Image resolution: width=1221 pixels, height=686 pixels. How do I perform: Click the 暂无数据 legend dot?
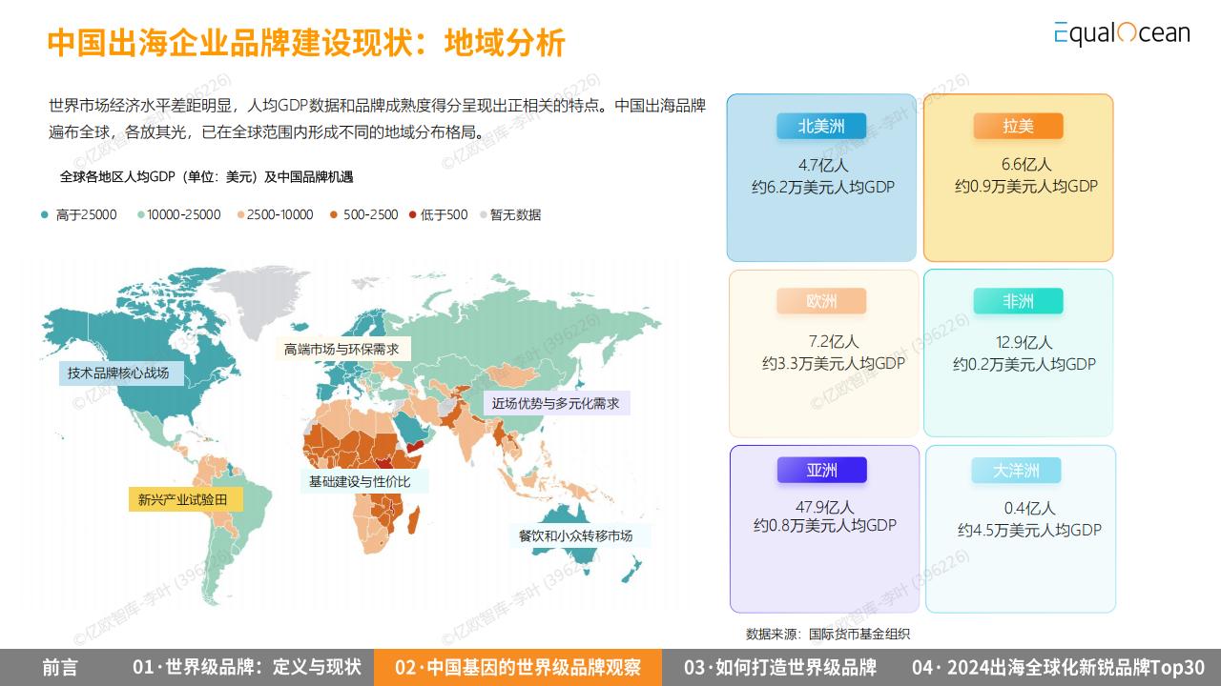pos(483,215)
